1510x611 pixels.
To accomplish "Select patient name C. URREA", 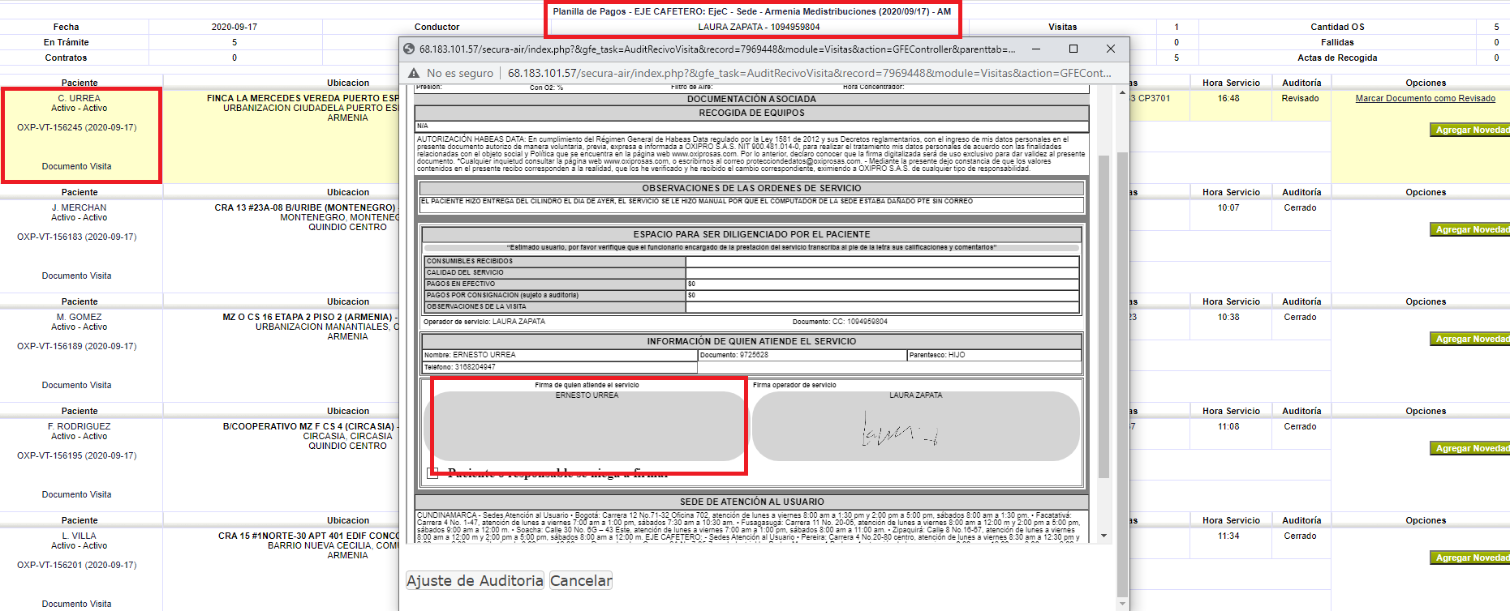I will coord(79,98).
